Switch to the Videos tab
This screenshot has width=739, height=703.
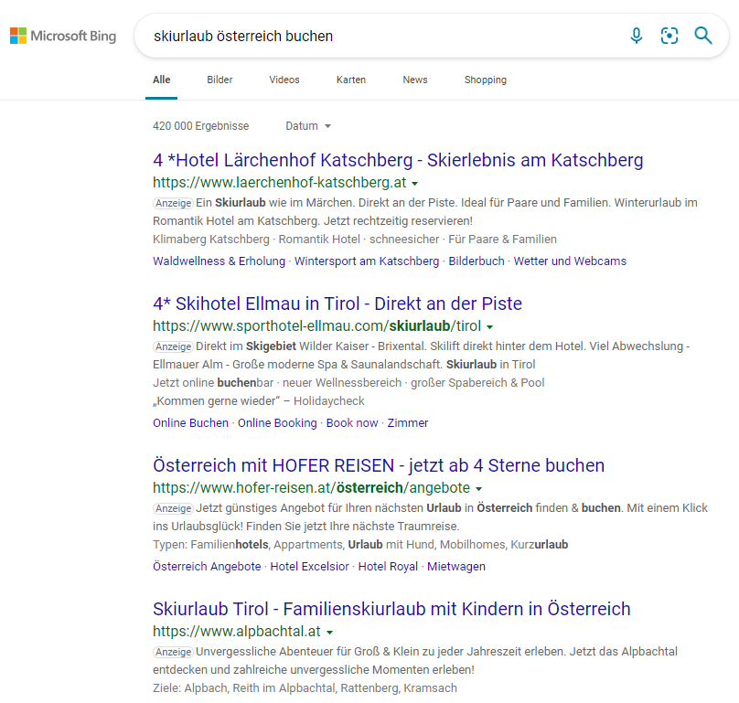(284, 80)
